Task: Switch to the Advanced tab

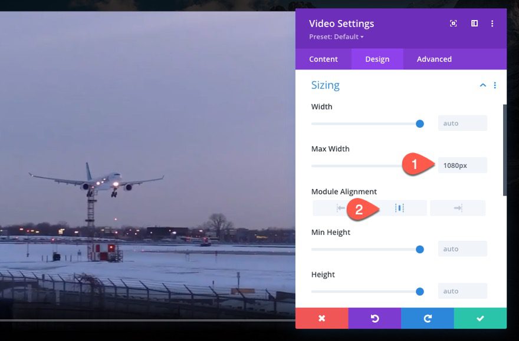Action: 433,59
